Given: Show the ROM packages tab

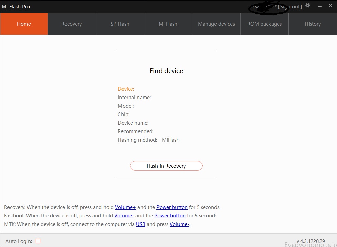Looking at the screenshot, I should (x=264, y=24).
